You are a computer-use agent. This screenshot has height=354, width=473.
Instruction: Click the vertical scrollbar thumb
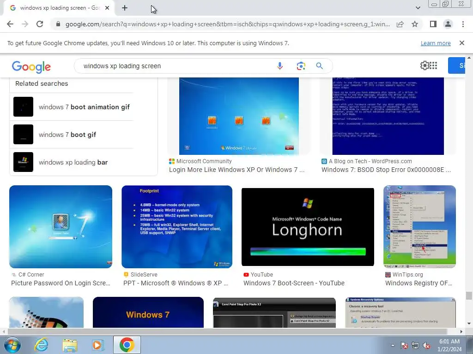(469, 295)
